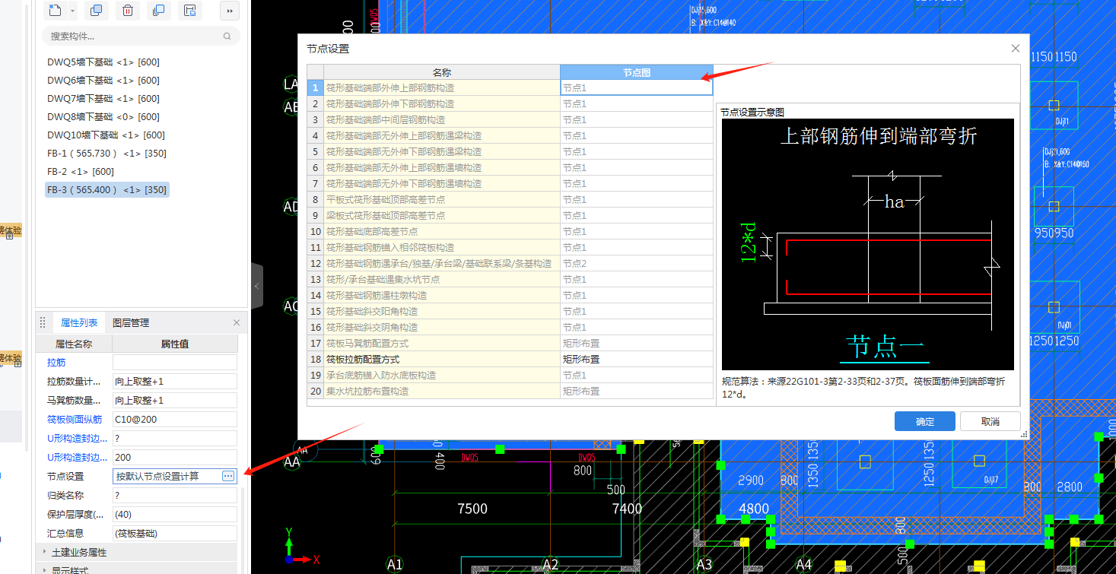Viewport: 1116px width, 574px height.
Task: Click 节点一 label in diagram
Action: tap(886, 347)
